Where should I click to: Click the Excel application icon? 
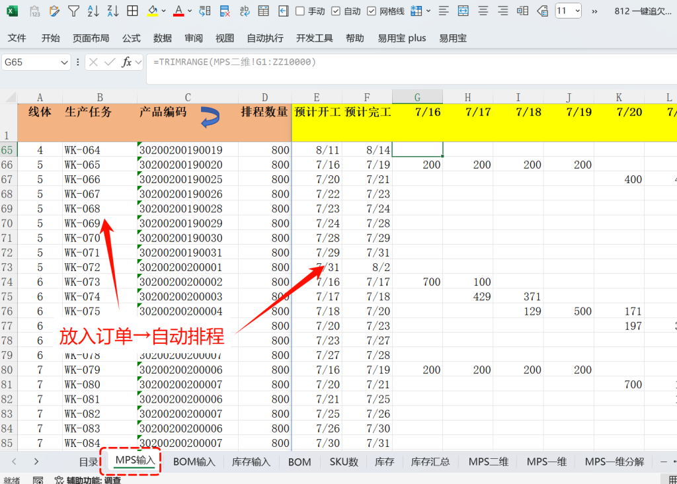(x=12, y=11)
